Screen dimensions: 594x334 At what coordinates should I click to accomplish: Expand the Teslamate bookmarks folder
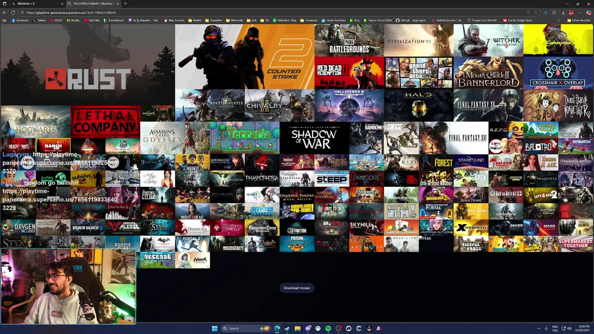309,20
